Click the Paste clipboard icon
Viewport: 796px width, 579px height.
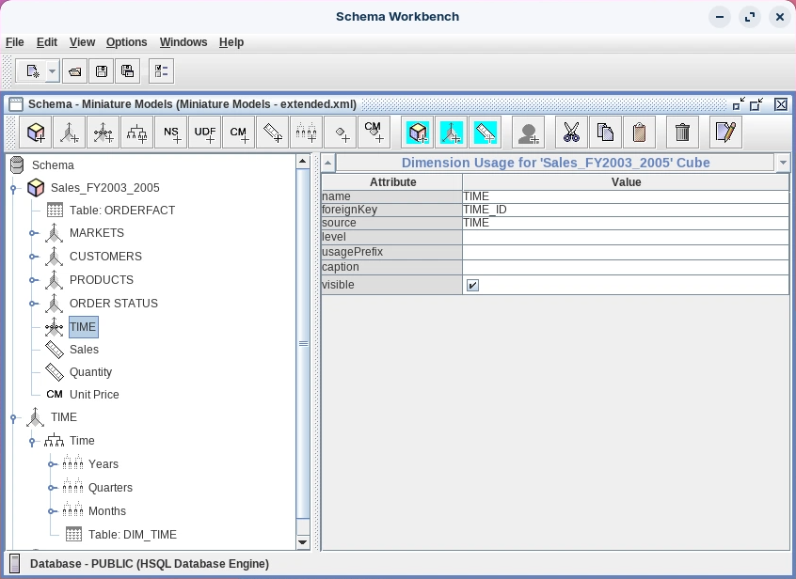click(639, 133)
